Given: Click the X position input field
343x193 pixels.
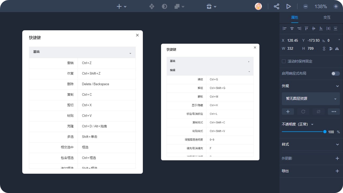Looking at the screenshot, I should click(x=293, y=40).
